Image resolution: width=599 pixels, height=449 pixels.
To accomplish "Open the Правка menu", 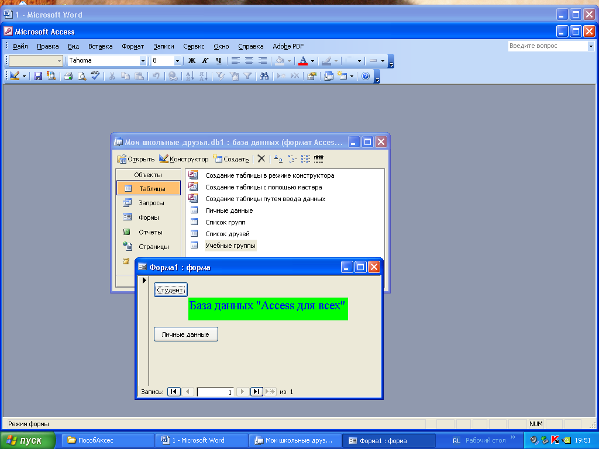I will [x=48, y=46].
